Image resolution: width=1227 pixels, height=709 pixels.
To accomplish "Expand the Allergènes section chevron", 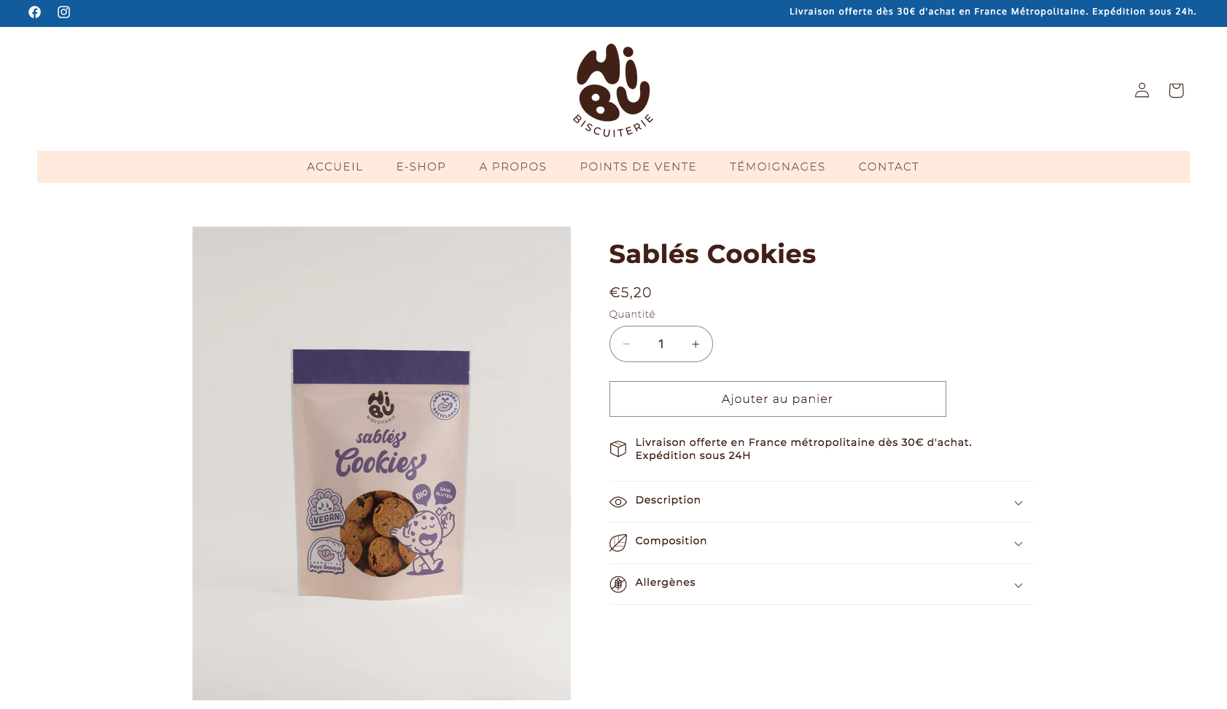I will [1018, 585].
